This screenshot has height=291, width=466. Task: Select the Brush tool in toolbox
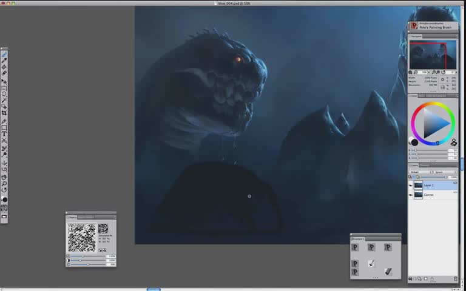(x=4, y=55)
